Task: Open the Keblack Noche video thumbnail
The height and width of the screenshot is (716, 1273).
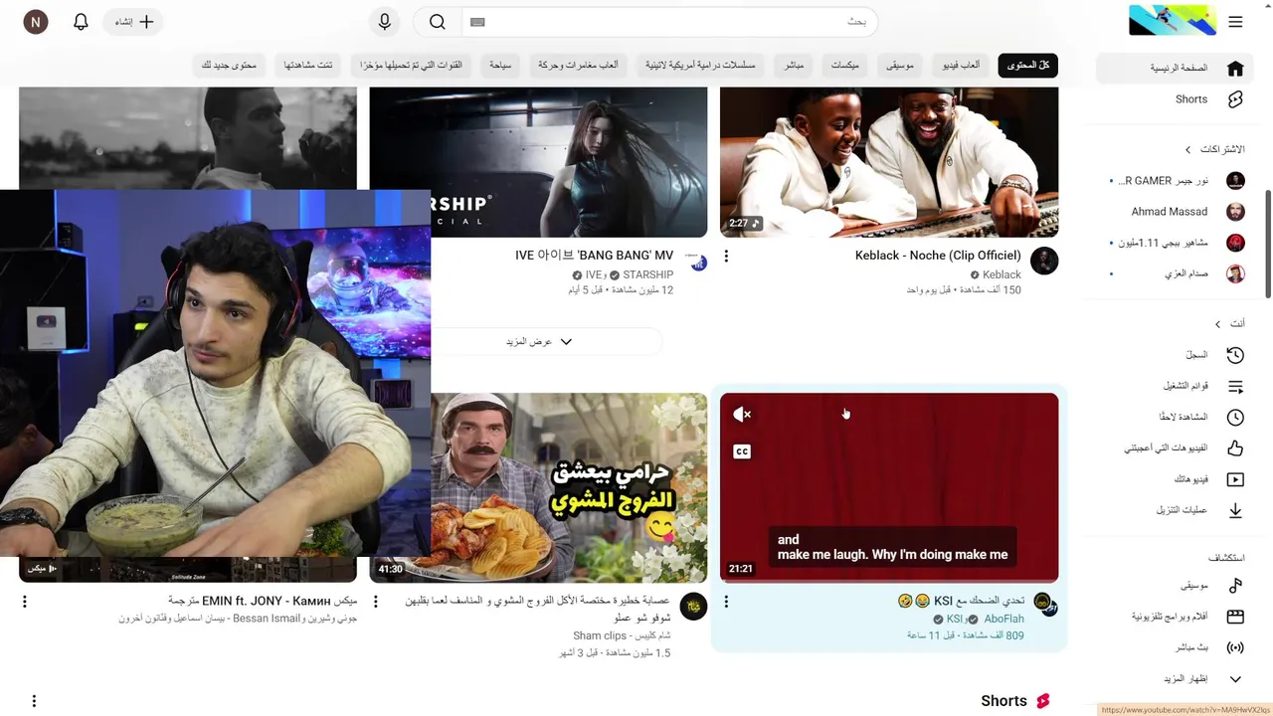Action: [889, 162]
